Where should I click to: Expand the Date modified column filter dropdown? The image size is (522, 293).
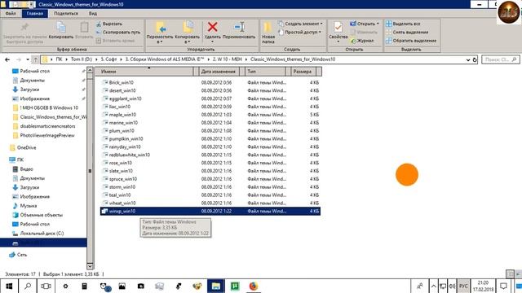pos(242,72)
